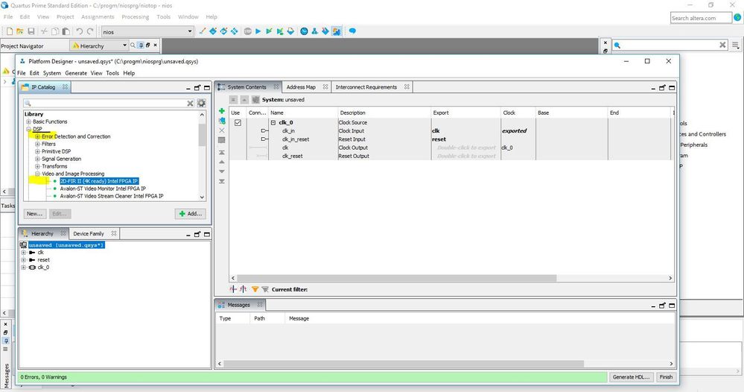Viewport: 744px width, 392px height.
Task: Collapse the Video and Image Processing category
Action: pos(37,174)
